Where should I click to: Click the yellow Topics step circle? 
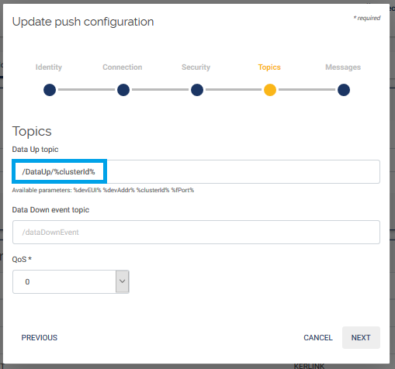pyautogui.click(x=270, y=90)
